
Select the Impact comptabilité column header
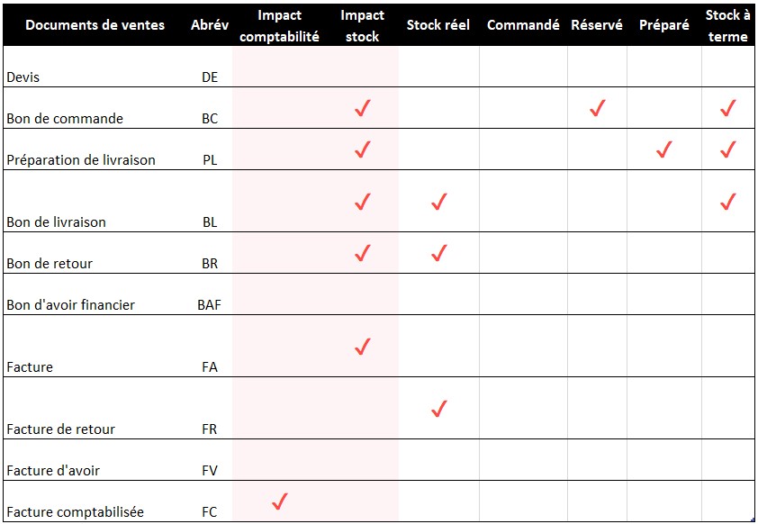[279, 25]
